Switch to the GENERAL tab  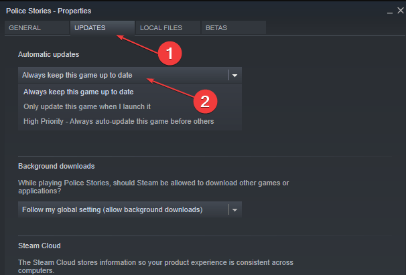coord(37,28)
